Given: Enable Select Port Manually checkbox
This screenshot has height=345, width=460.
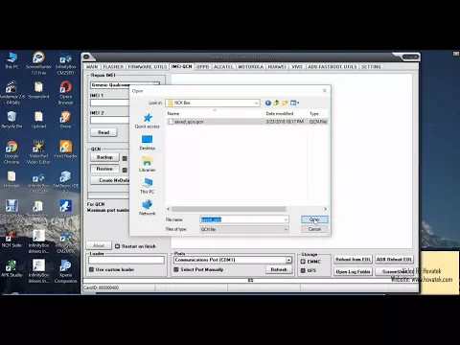Looking at the screenshot, I should pos(176,269).
